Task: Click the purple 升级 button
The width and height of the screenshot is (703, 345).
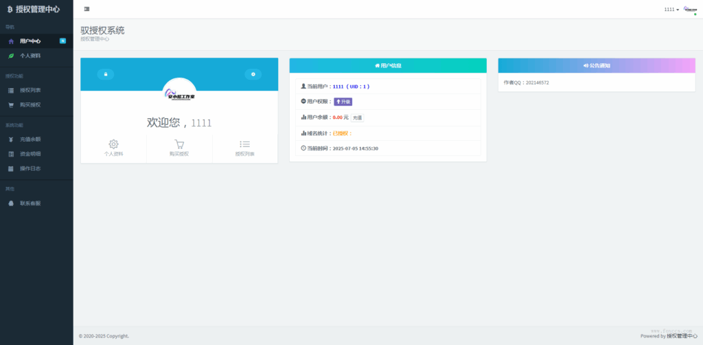Action: point(343,102)
